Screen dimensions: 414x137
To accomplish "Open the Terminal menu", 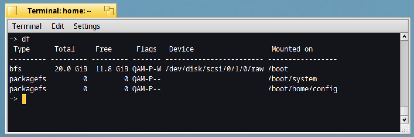I will pyautogui.click(x=27, y=26).
